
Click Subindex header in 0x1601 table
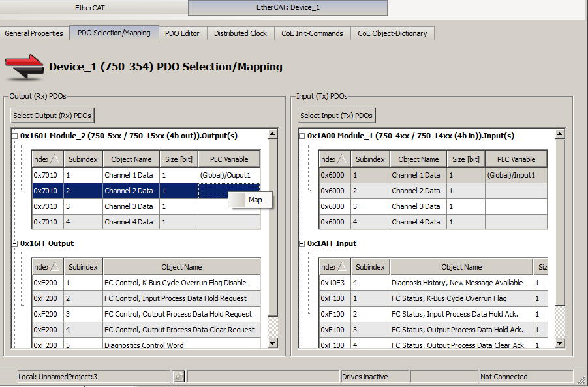83,159
